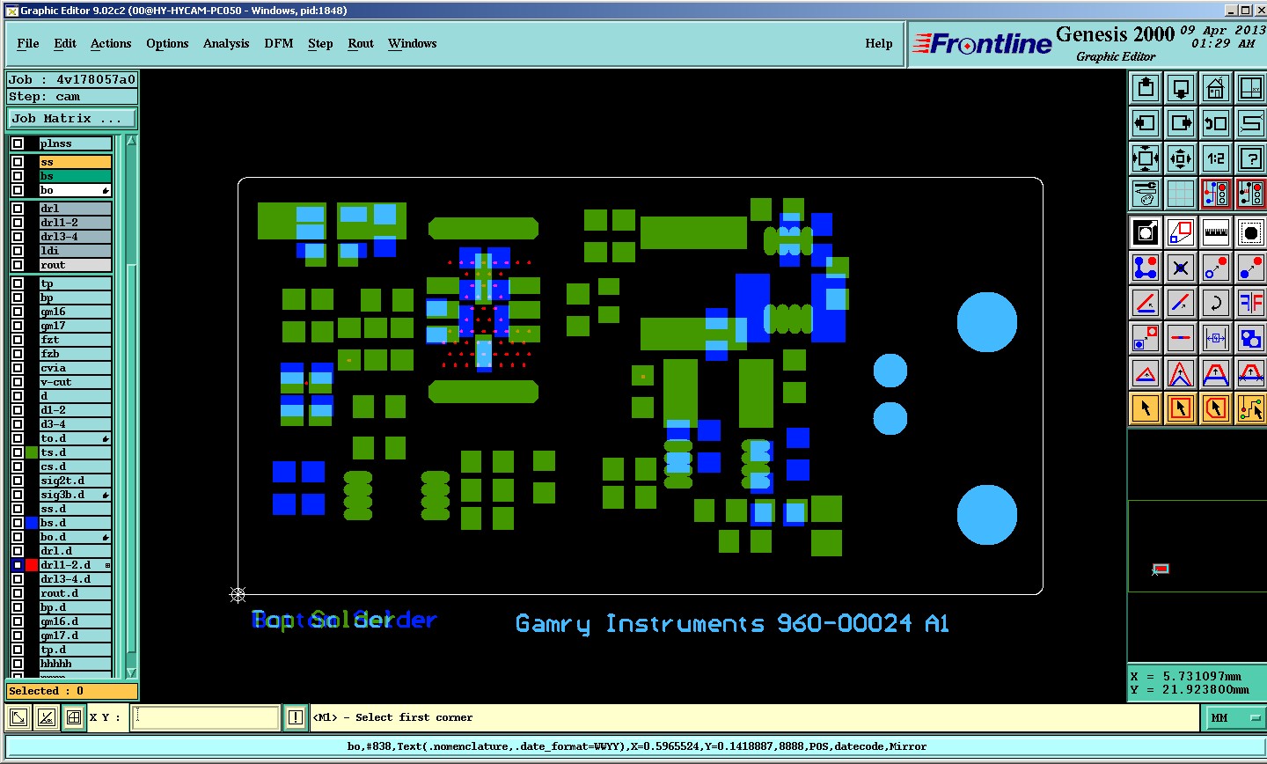Toggle checkbox for the rout layer

pyautogui.click(x=18, y=265)
